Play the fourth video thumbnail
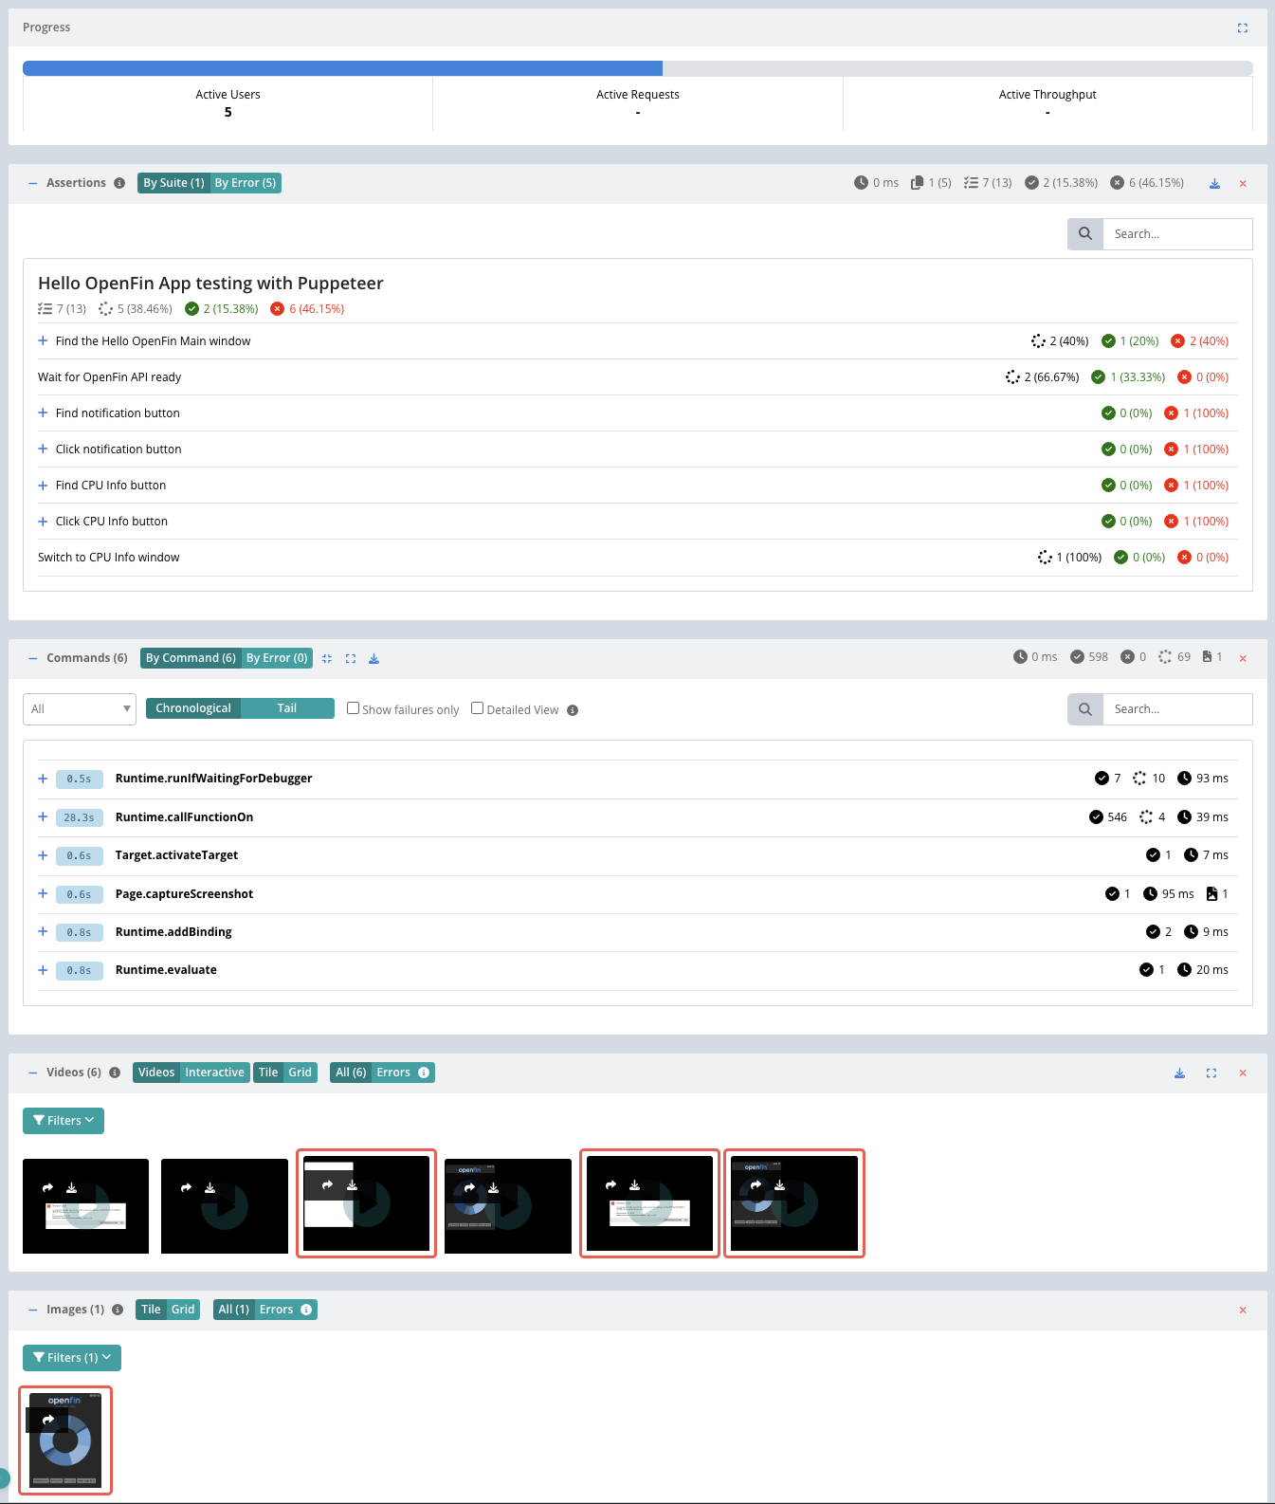This screenshot has width=1275, height=1504. click(x=510, y=1206)
